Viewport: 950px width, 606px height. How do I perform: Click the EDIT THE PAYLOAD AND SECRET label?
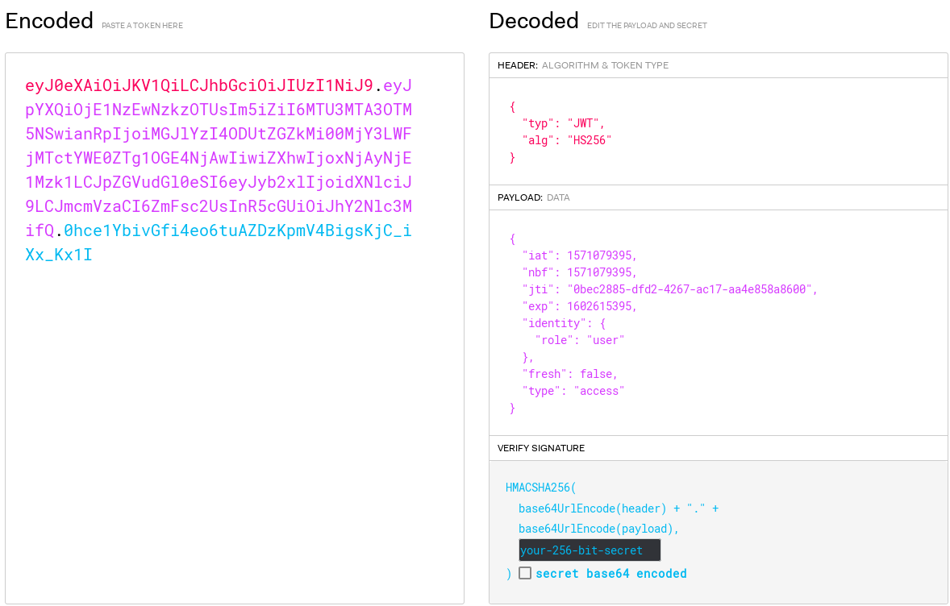(x=647, y=26)
